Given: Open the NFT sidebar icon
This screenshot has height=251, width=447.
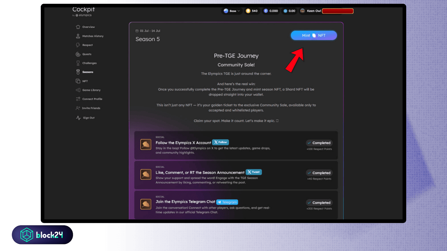Looking at the screenshot, I should point(78,81).
